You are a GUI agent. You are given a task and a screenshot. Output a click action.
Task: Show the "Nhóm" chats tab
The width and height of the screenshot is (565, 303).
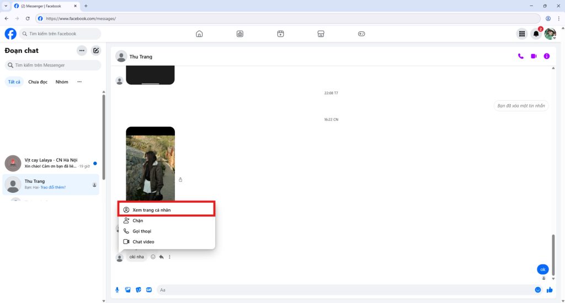pyautogui.click(x=62, y=82)
